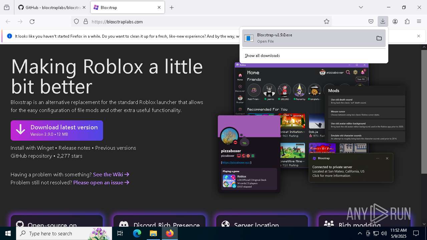Reload the current page
Screen dimensions: 427x240
coord(32,22)
